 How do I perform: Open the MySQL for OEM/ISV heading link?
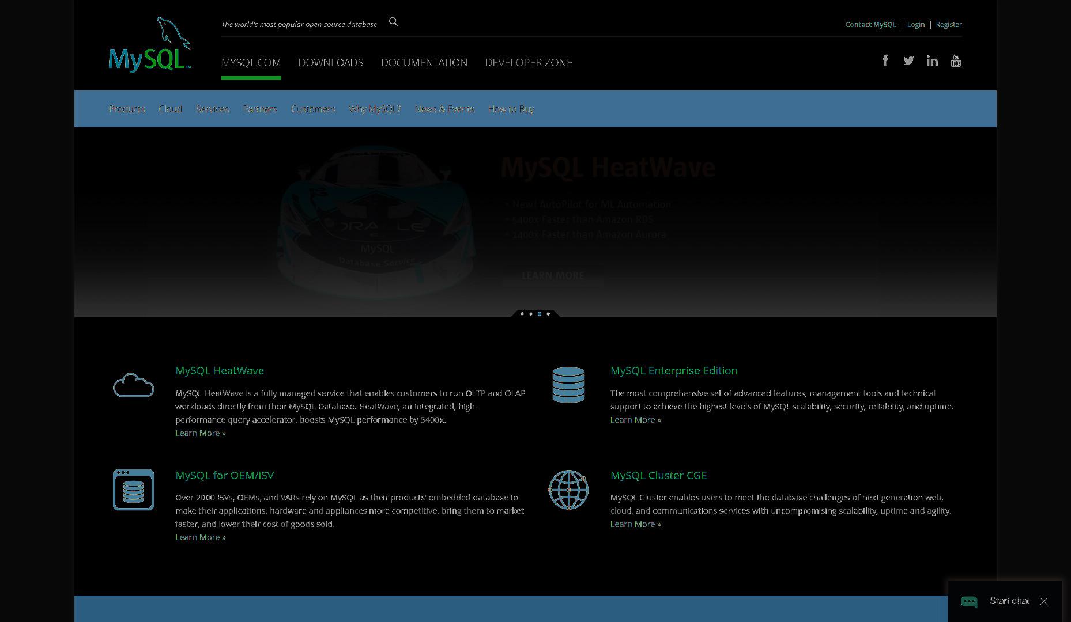coord(224,475)
